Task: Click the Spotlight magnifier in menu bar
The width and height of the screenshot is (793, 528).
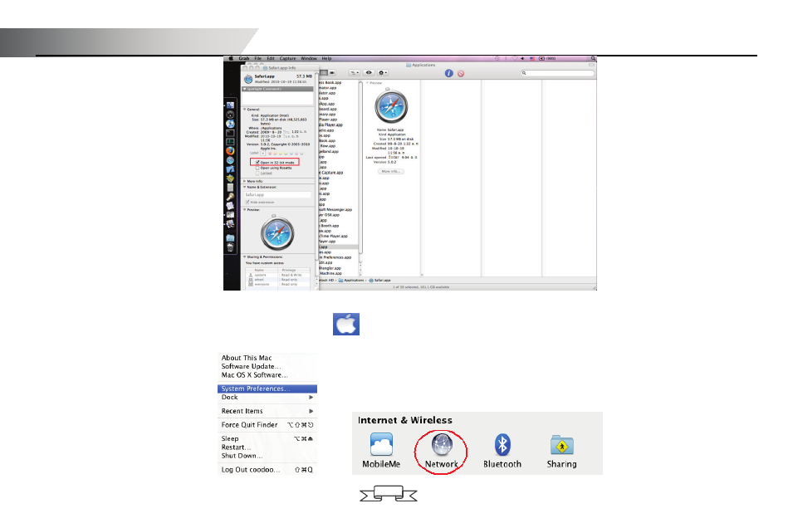Action: click(x=593, y=58)
